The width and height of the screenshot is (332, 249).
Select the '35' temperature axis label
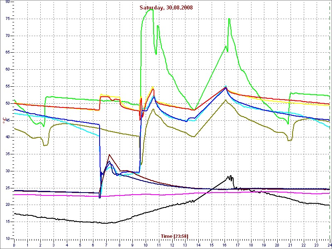pyautogui.click(x=7, y=154)
